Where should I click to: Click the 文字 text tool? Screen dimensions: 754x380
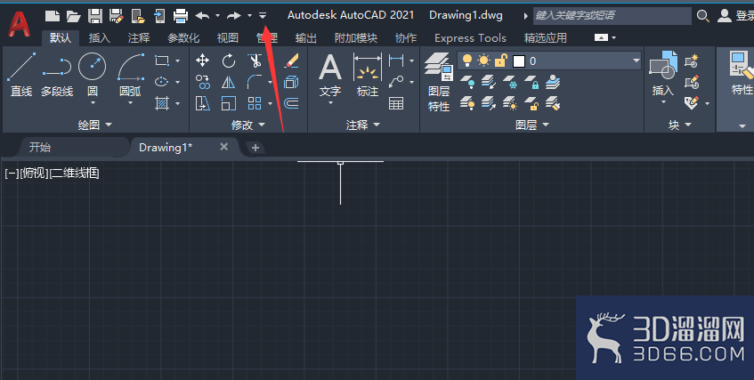click(x=330, y=76)
